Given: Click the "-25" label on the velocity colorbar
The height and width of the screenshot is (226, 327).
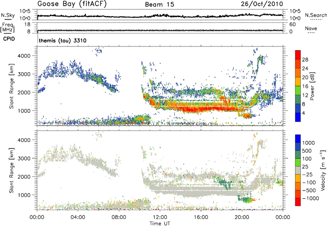Looking at the screenshot, I should pos(307,175).
